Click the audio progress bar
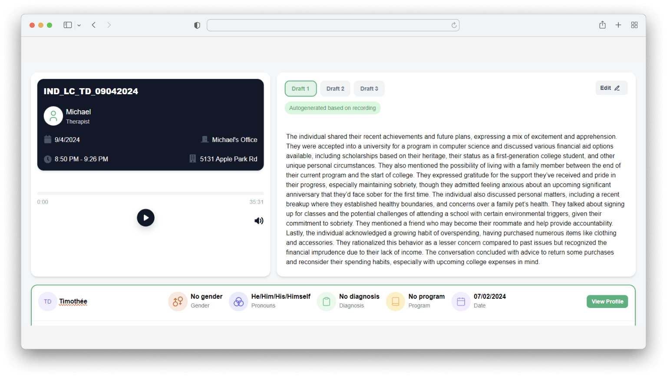The width and height of the screenshot is (667, 377). point(150,193)
